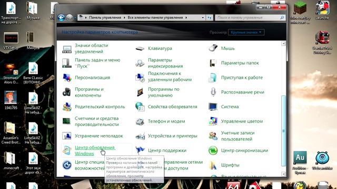Click the Клавиатура keyboard icon
This screenshot has height=189, width=337.
pos(140,49)
